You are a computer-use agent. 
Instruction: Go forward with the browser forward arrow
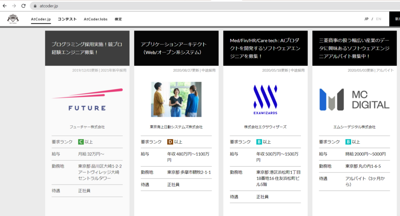14,6
